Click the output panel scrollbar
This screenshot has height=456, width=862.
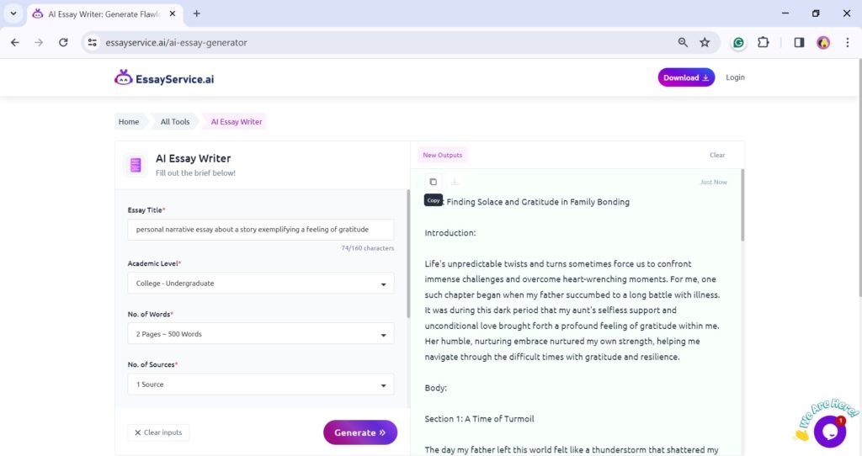pyautogui.click(x=742, y=206)
